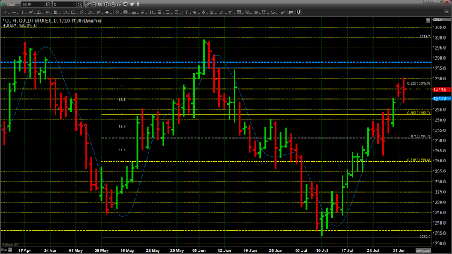Click the 05 Jun date axis label
Screen dimensions: 452x254
(x=198, y=250)
